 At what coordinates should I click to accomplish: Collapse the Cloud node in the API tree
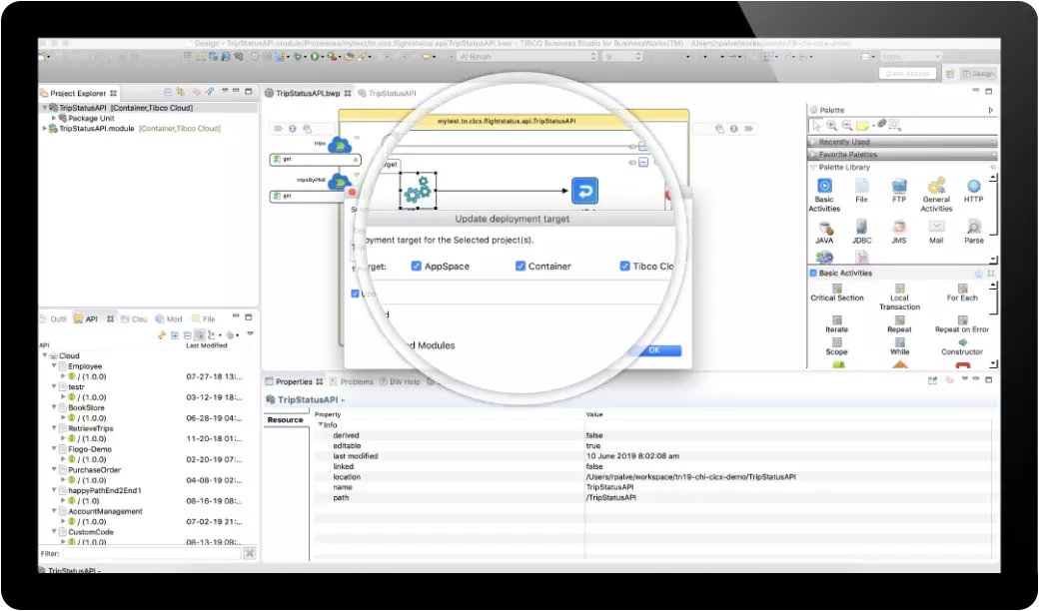coord(44,356)
